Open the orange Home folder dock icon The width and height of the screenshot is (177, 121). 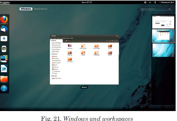click(x=4, y=78)
